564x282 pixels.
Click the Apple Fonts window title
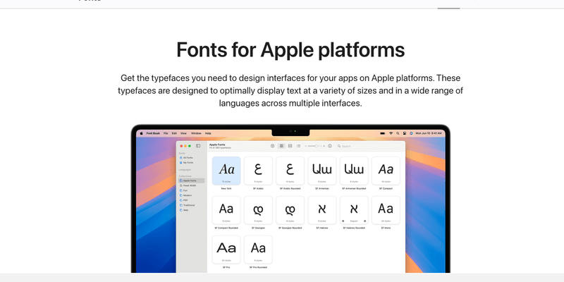(217, 145)
